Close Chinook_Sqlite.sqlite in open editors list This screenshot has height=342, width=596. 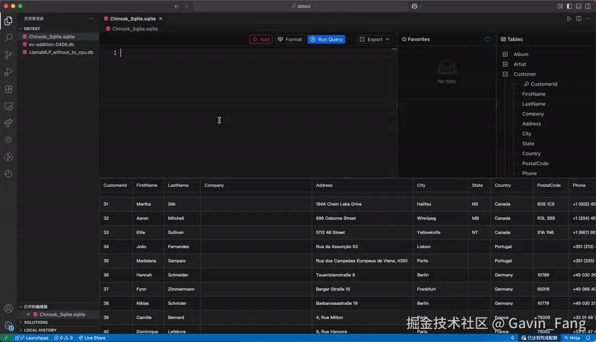click(28, 314)
